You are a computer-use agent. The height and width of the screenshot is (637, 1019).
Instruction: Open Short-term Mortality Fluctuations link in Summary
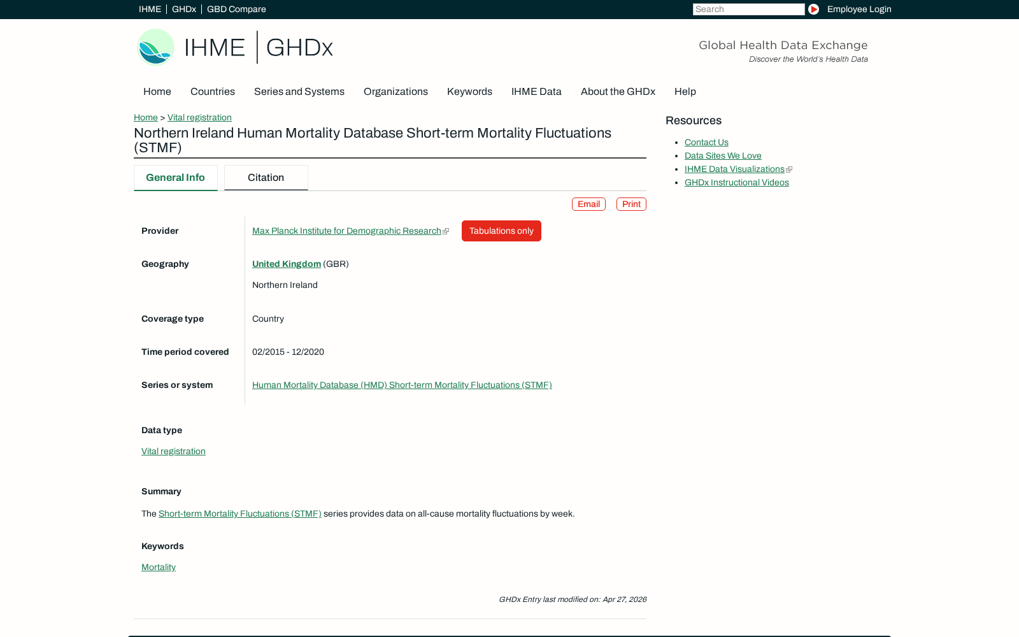(240, 513)
